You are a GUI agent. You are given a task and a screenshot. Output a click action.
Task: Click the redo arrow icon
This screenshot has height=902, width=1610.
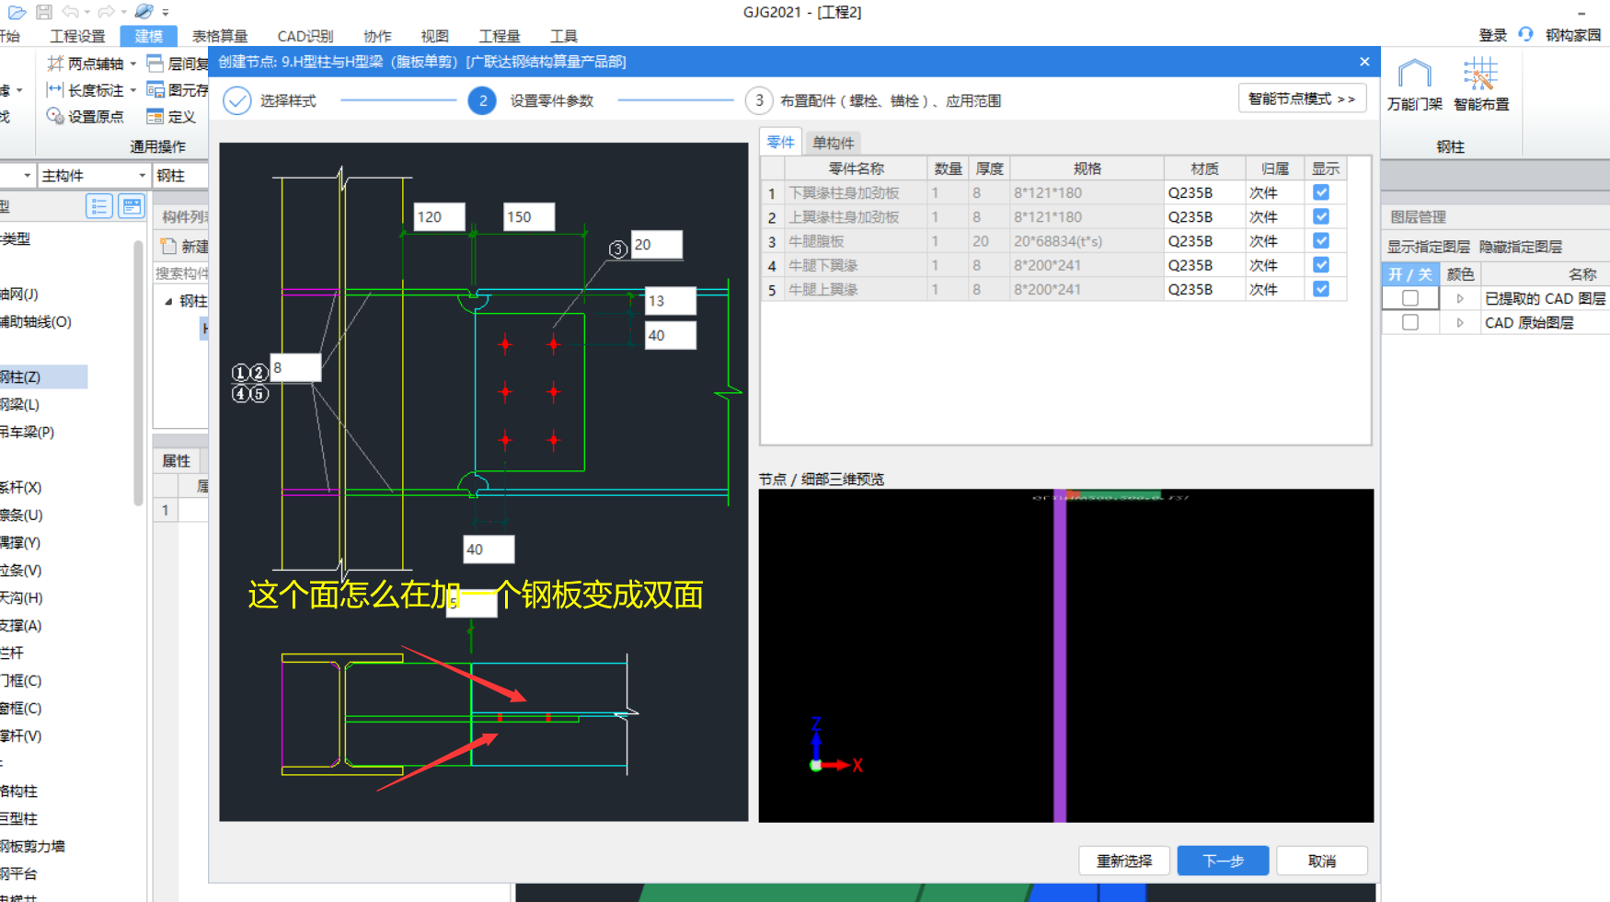point(107,12)
